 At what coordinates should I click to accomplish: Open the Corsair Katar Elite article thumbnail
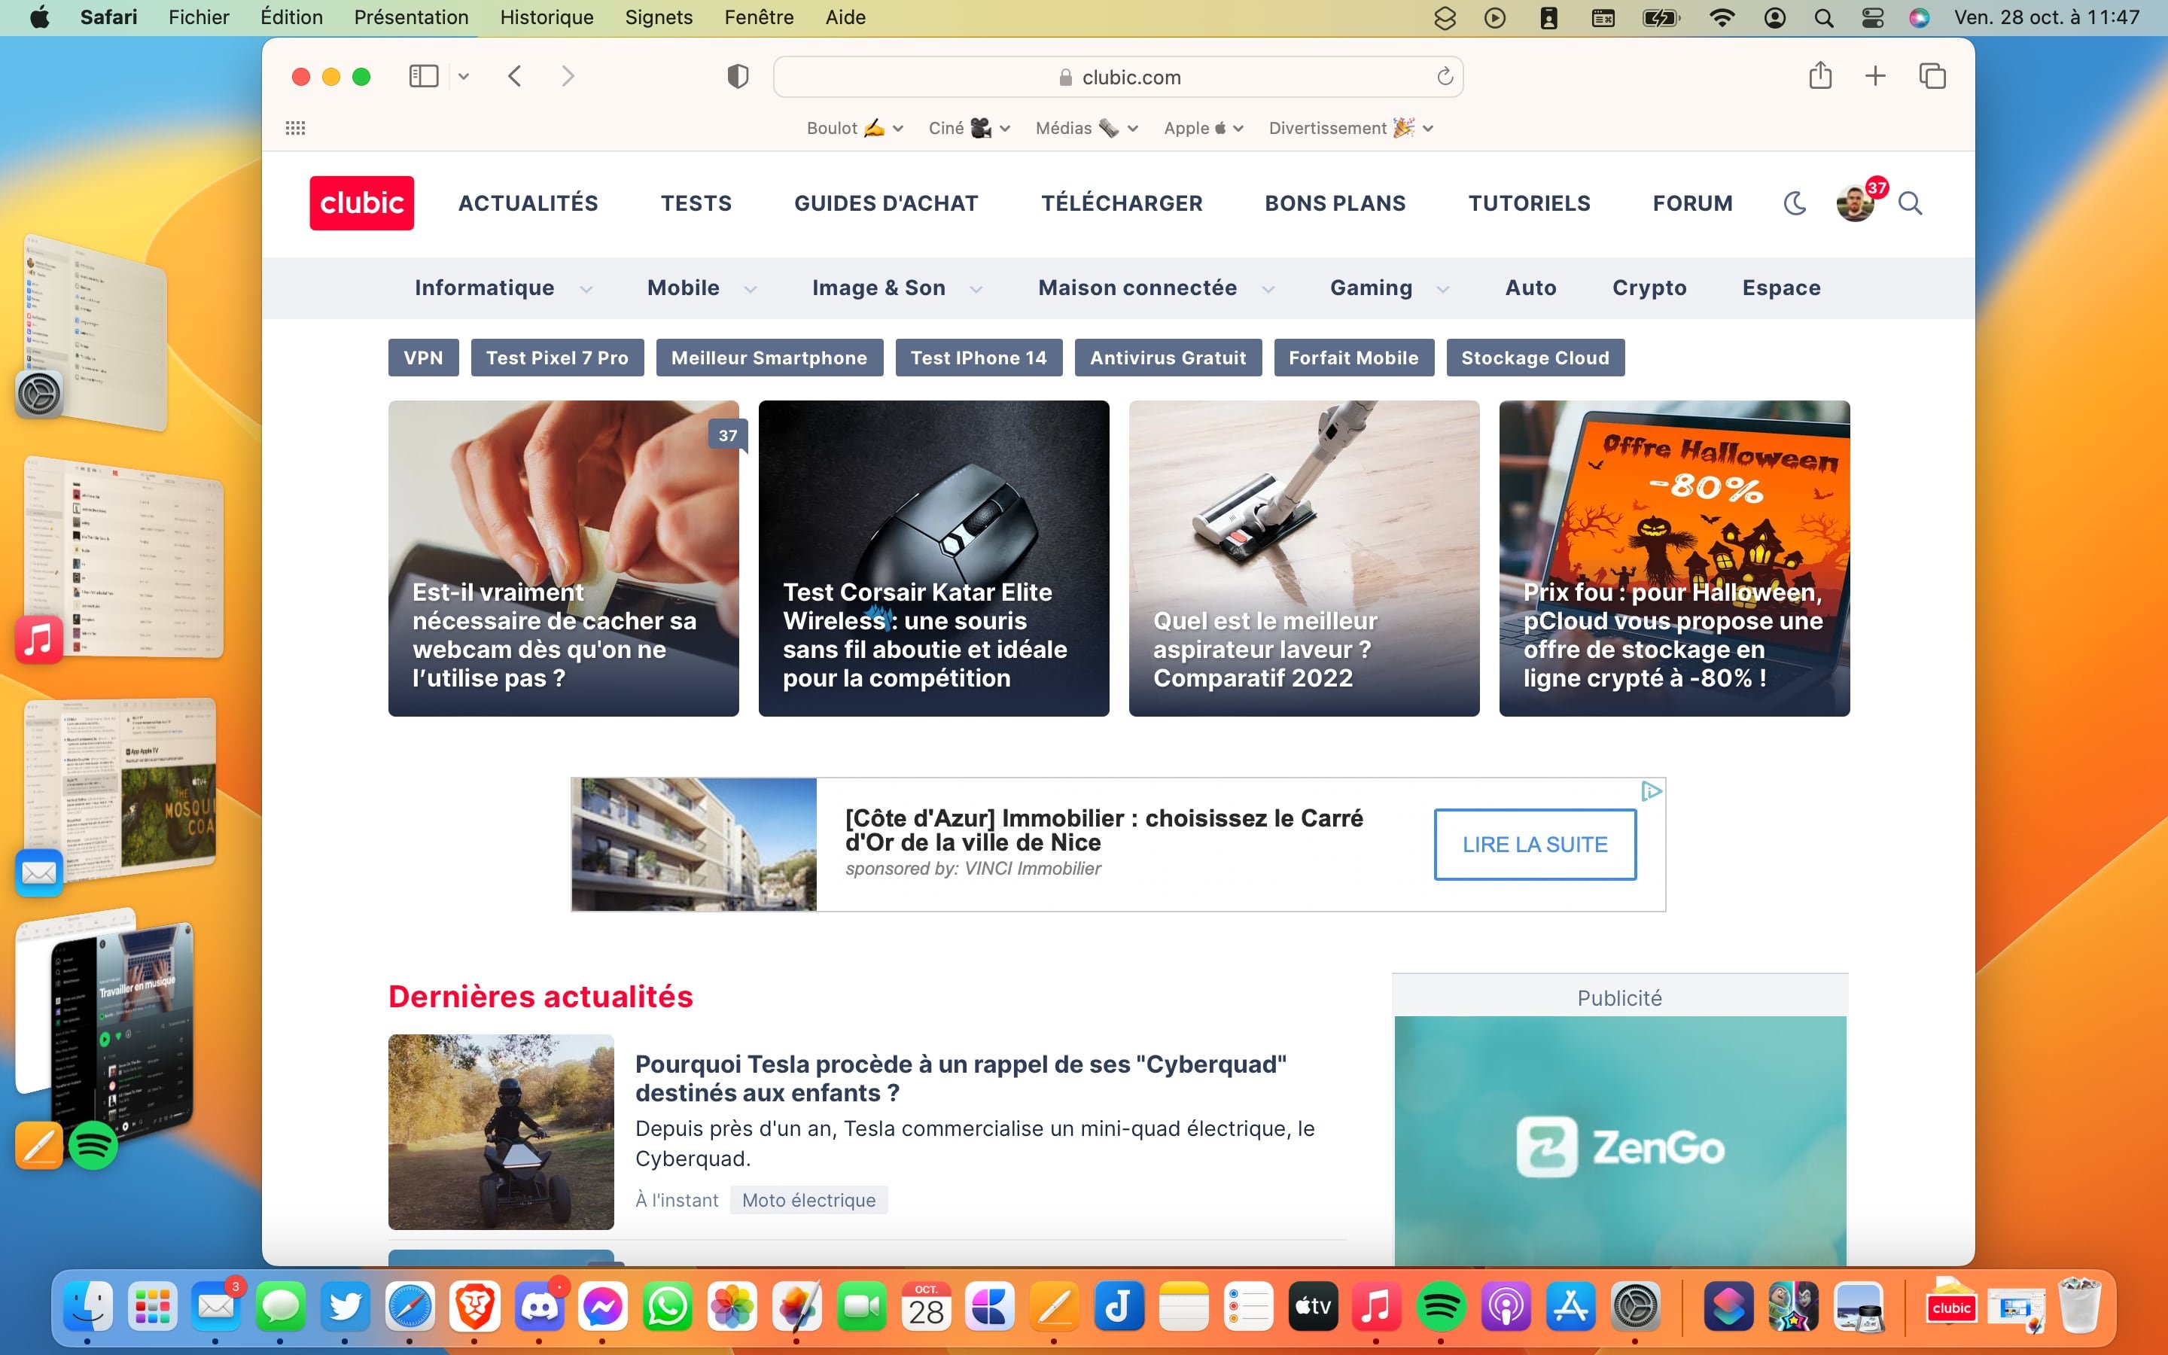coord(933,557)
